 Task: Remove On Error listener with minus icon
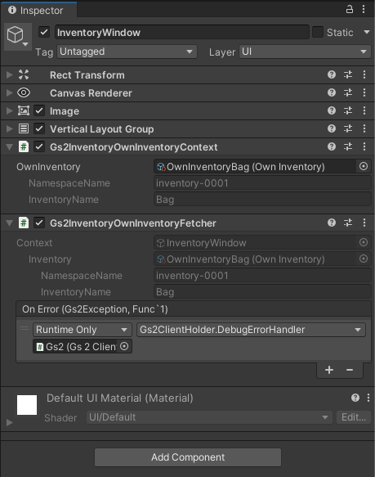[x=350, y=370]
